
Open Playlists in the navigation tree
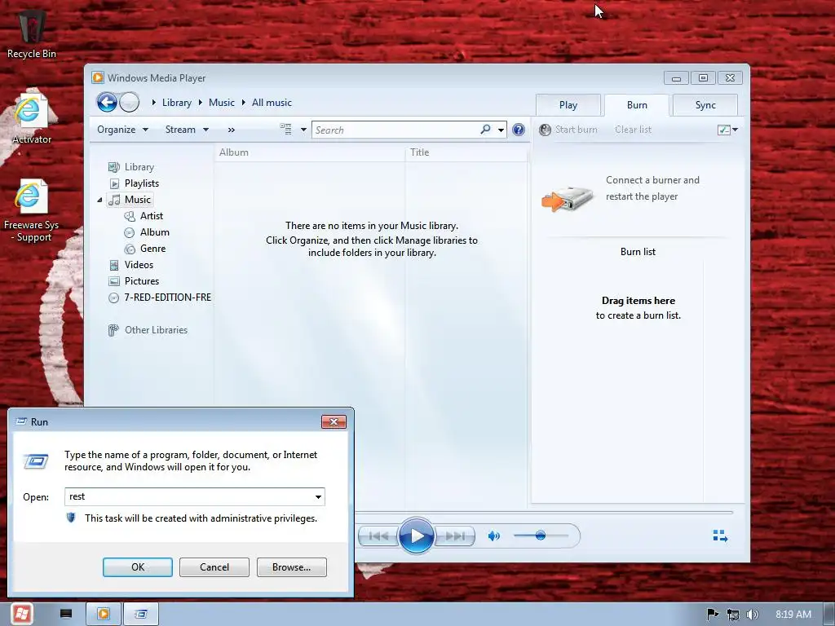(142, 183)
